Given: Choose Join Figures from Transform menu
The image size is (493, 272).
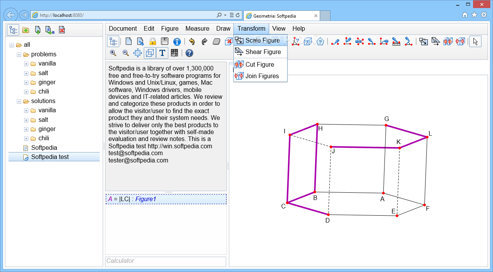Looking at the screenshot, I should coord(260,76).
